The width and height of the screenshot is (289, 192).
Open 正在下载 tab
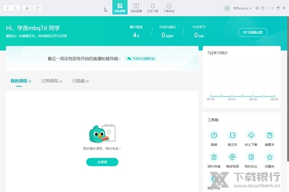tap(153, 8)
